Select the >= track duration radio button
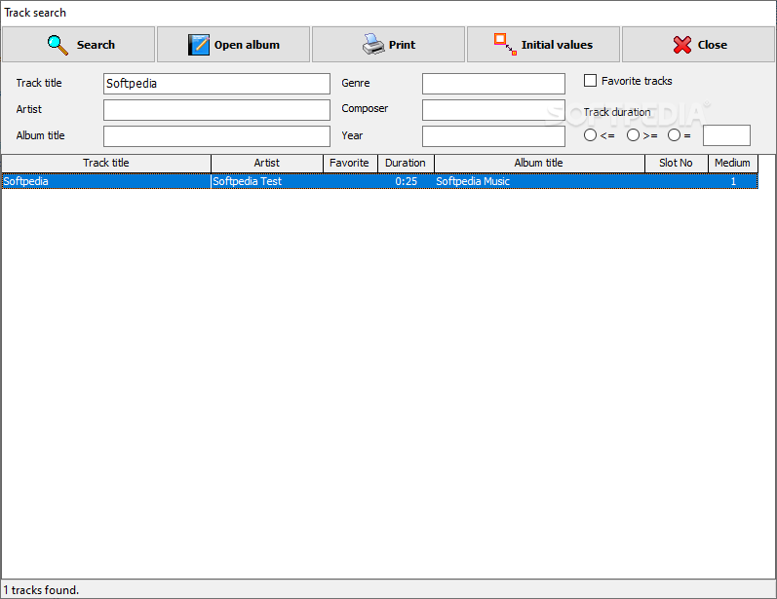777x599 pixels. (633, 135)
